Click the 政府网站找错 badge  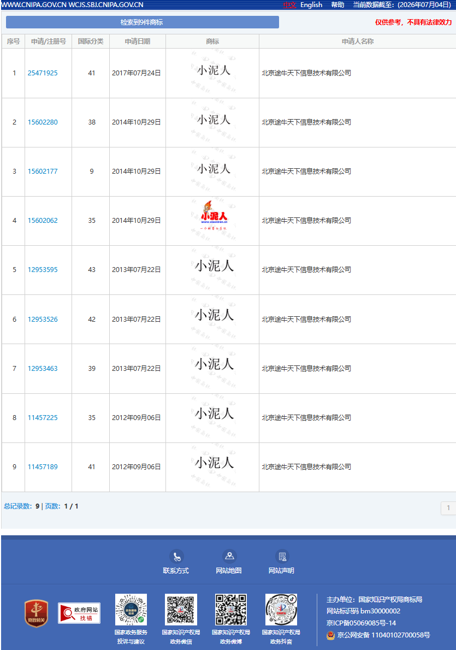click(x=79, y=613)
